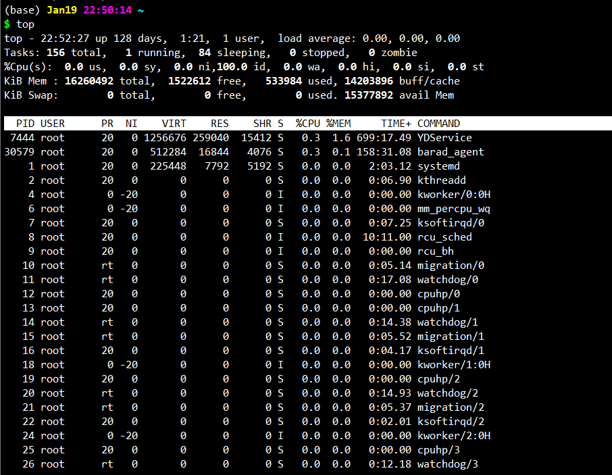Click the VIRT value 1256676
Screen dimensions: 612x475
pyautogui.click(x=165, y=138)
